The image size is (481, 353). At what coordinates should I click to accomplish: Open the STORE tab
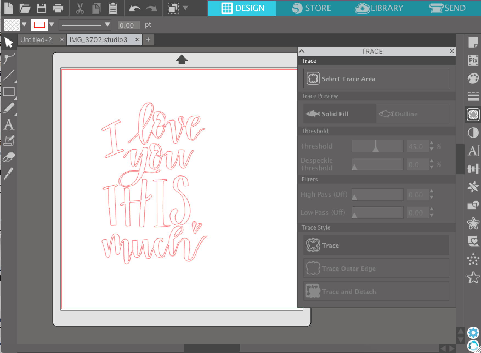[x=311, y=8]
